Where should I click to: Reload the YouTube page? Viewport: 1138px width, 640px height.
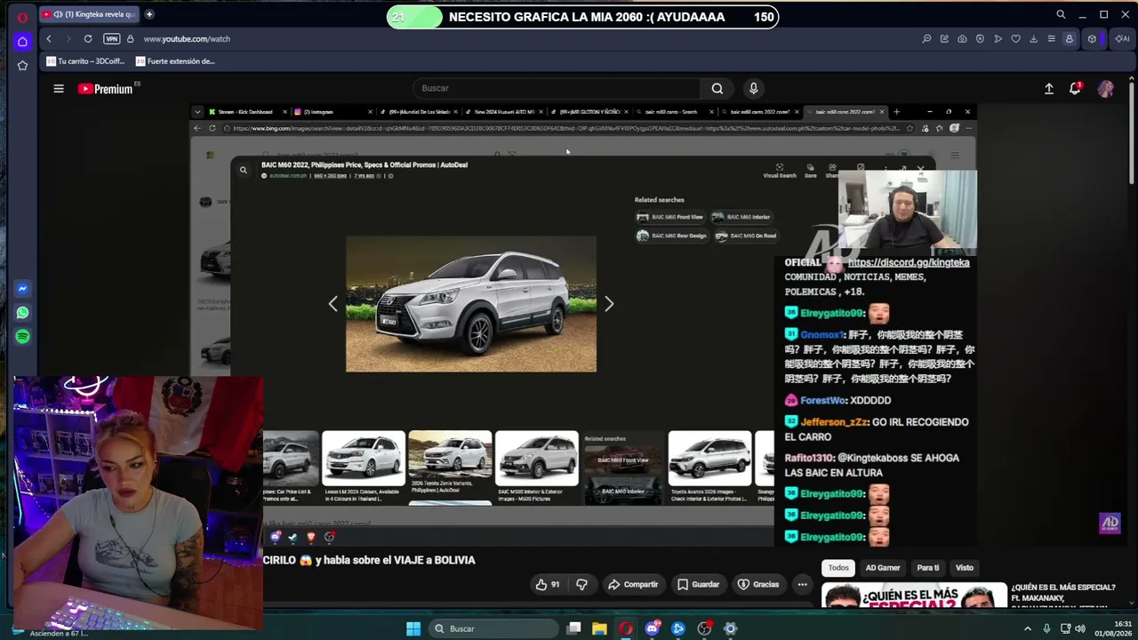click(x=88, y=39)
